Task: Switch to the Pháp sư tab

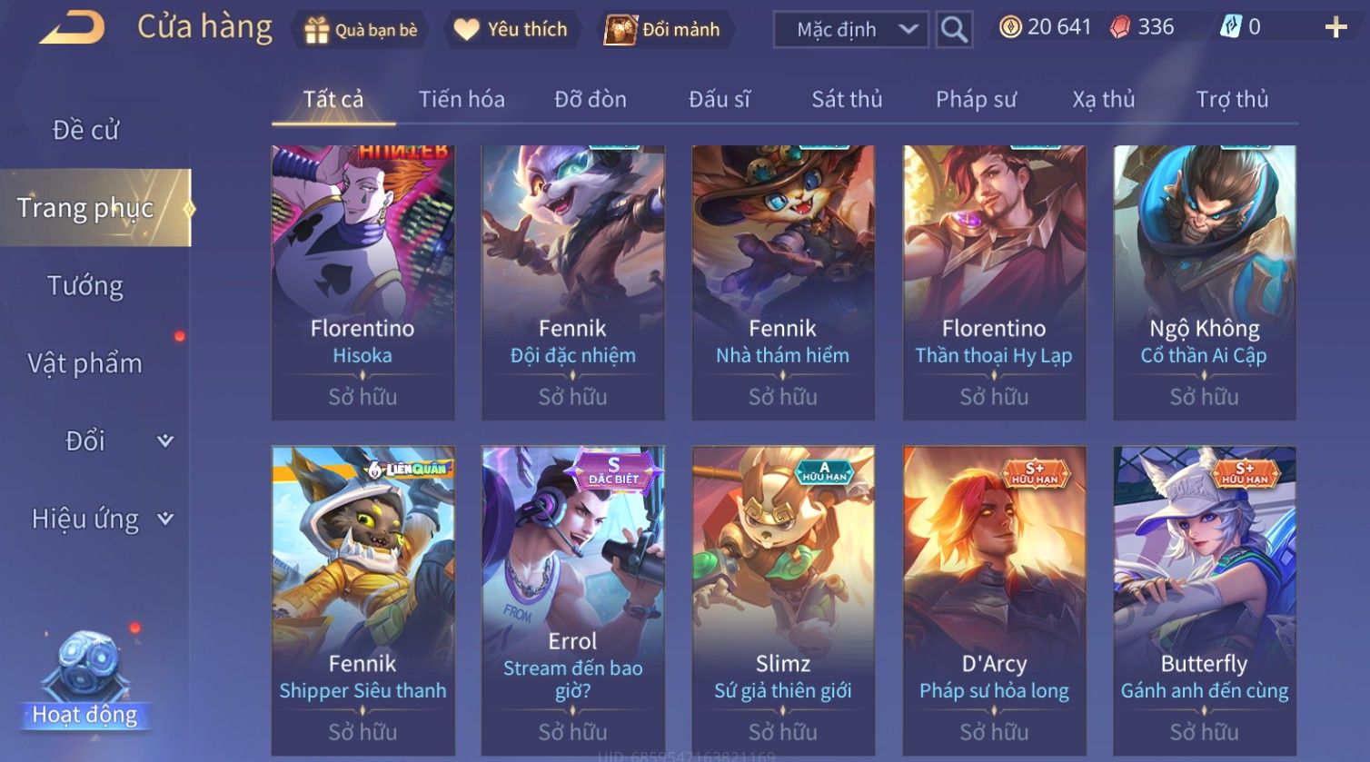Action: click(976, 99)
